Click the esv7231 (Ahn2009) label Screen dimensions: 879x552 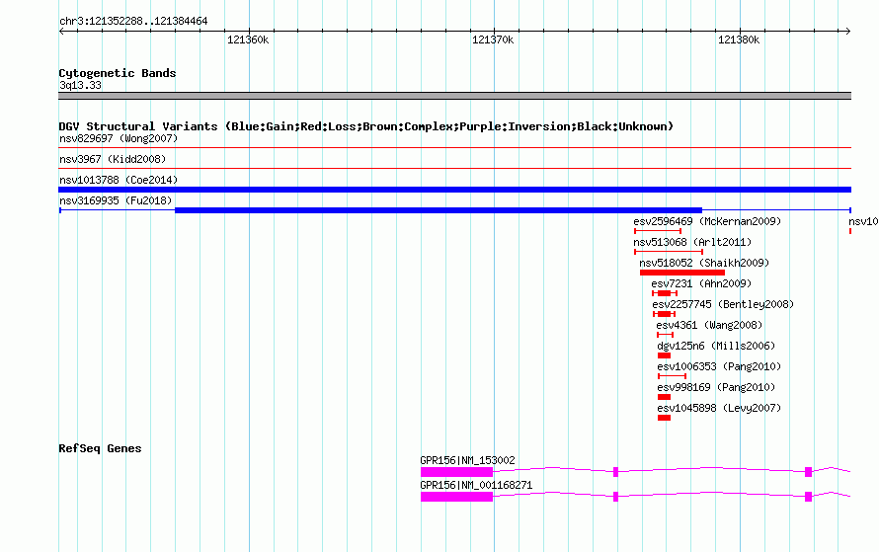tap(701, 283)
